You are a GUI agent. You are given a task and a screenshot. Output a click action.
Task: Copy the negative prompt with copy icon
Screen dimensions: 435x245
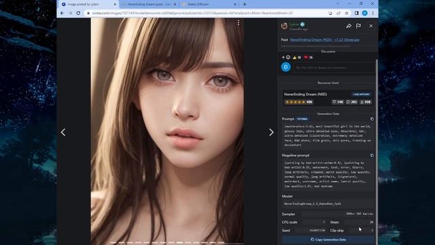(x=372, y=155)
